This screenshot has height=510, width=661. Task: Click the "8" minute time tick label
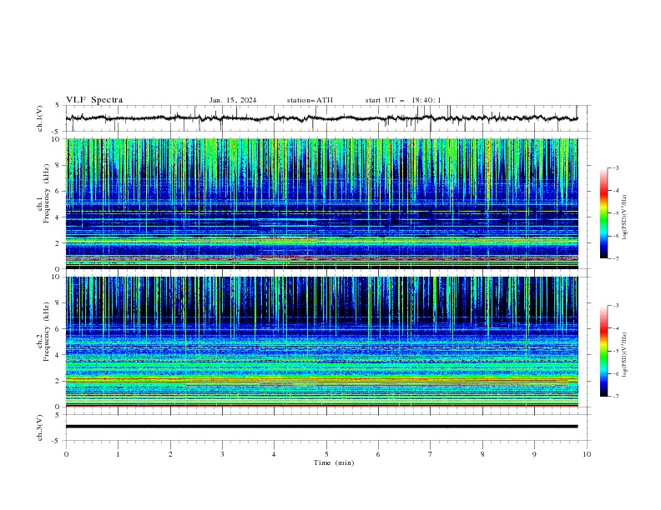click(482, 454)
